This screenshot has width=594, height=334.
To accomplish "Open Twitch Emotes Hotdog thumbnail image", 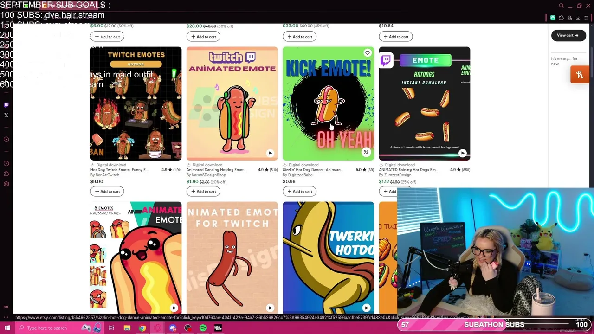I will point(136,103).
